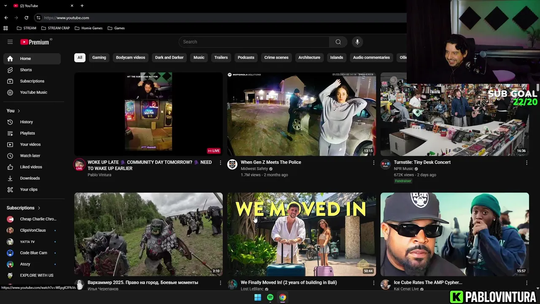Select the Gaming filter chip
The width and height of the screenshot is (540, 304).
click(x=99, y=57)
